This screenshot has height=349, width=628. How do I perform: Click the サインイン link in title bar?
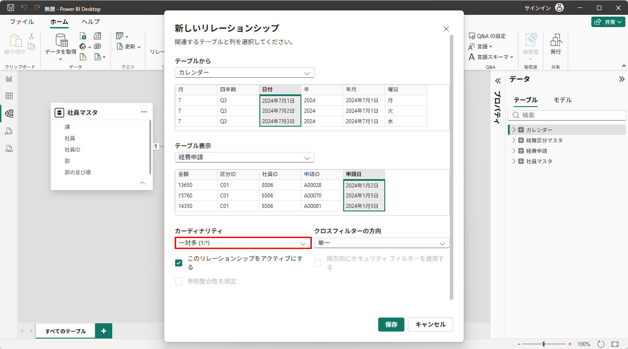point(537,8)
